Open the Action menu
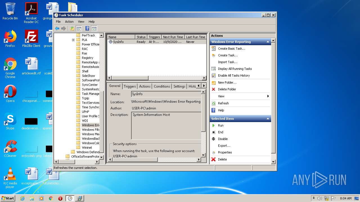The height and width of the screenshot is (202, 360). (x=69, y=22)
